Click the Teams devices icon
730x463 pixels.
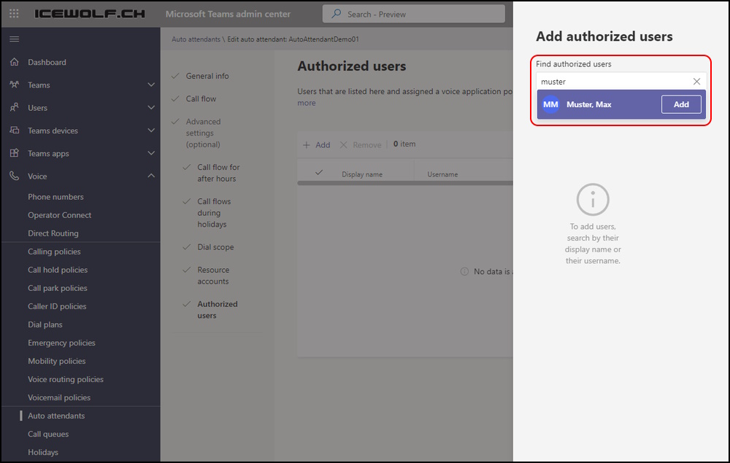pyautogui.click(x=15, y=131)
